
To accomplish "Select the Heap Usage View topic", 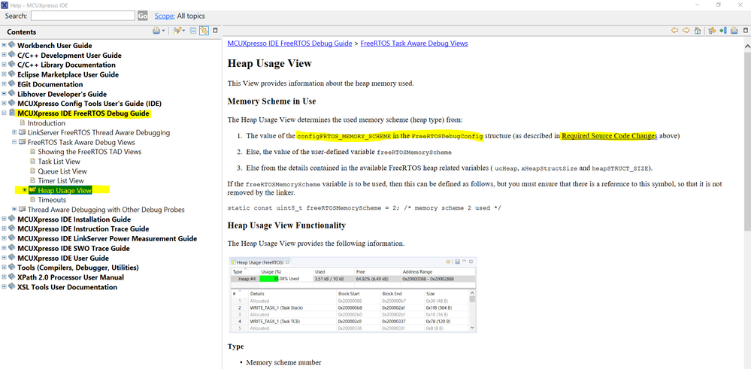I will click(x=65, y=190).
